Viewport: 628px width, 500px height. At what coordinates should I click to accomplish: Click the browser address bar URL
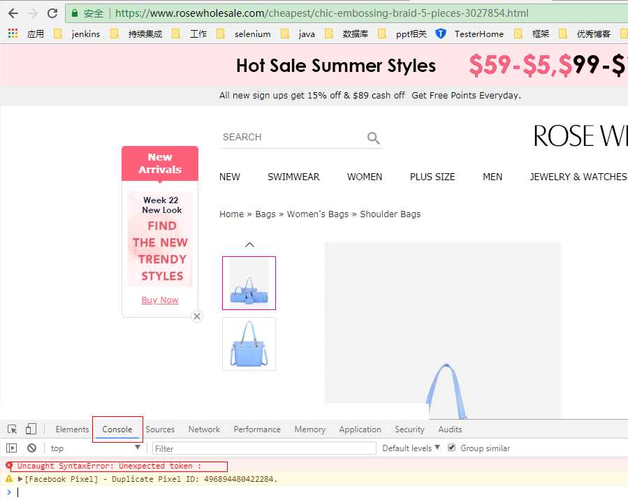321,13
